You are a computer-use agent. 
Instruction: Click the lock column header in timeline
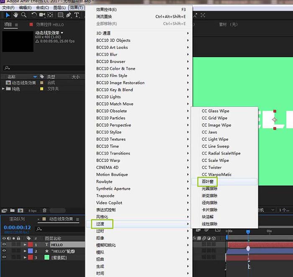[x=18, y=238]
